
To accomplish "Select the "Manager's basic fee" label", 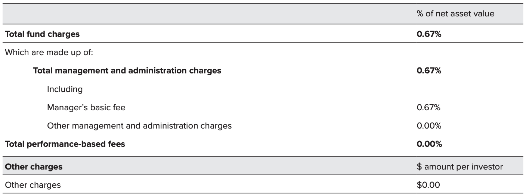I will 86,108.
